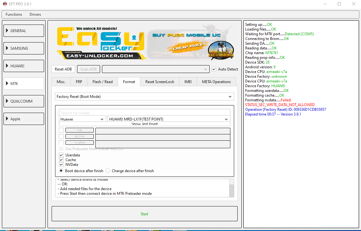This screenshot has height=231, width=361.
Task: Click the Scan ADB button
Action: click(89, 69)
